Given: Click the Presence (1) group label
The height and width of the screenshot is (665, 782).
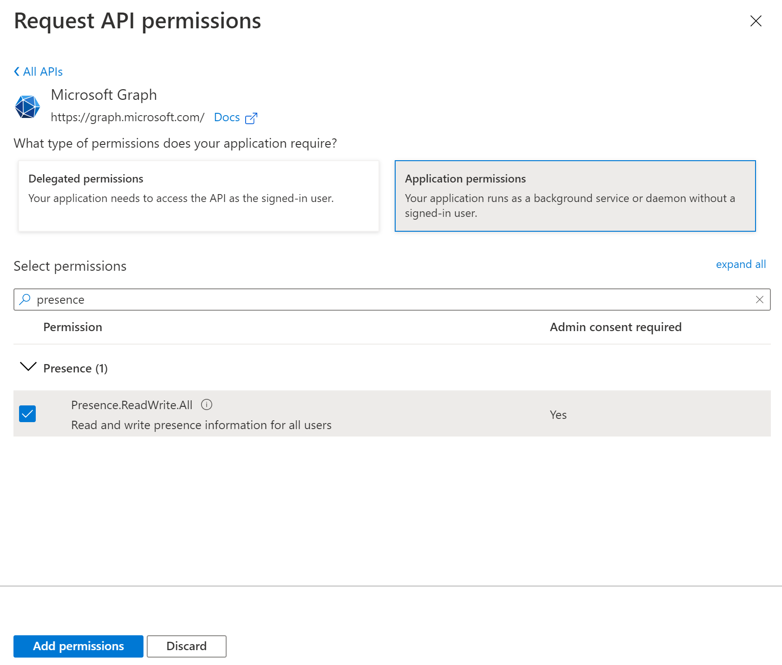Looking at the screenshot, I should coord(76,368).
